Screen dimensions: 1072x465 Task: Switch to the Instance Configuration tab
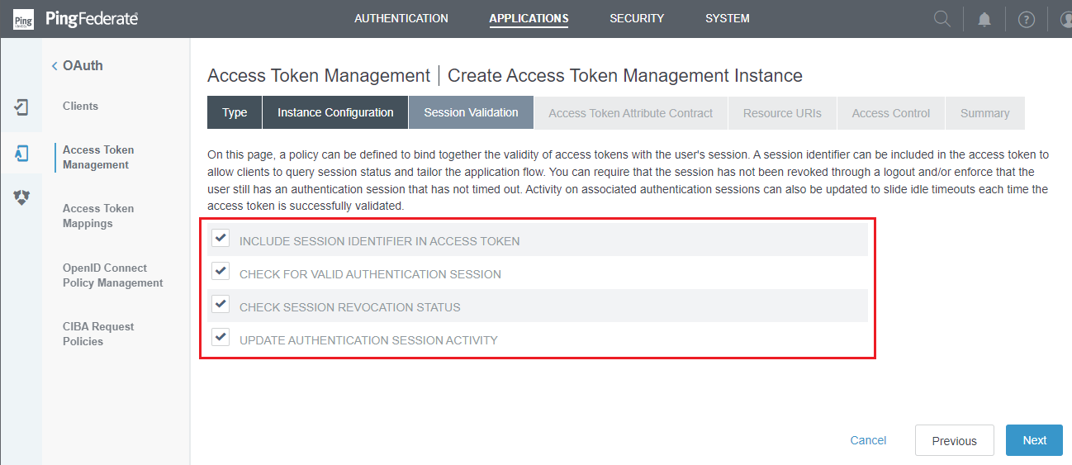[x=335, y=113]
